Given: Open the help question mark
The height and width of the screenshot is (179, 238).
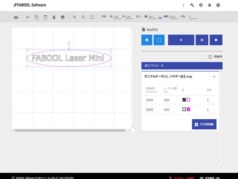Looking at the screenshot, I should point(218,5).
